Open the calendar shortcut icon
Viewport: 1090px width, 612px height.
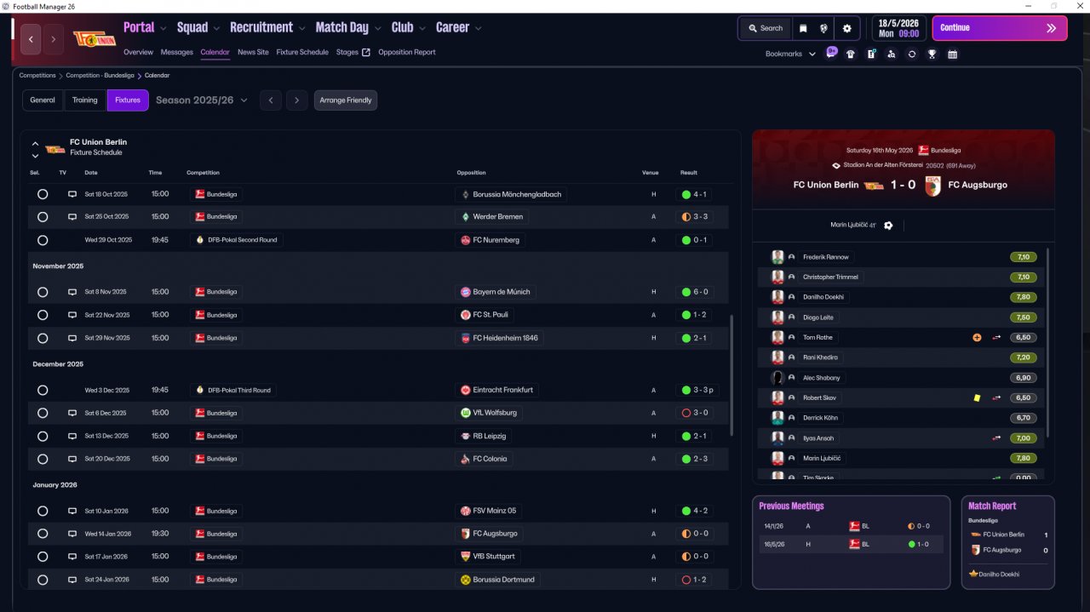point(952,54)
